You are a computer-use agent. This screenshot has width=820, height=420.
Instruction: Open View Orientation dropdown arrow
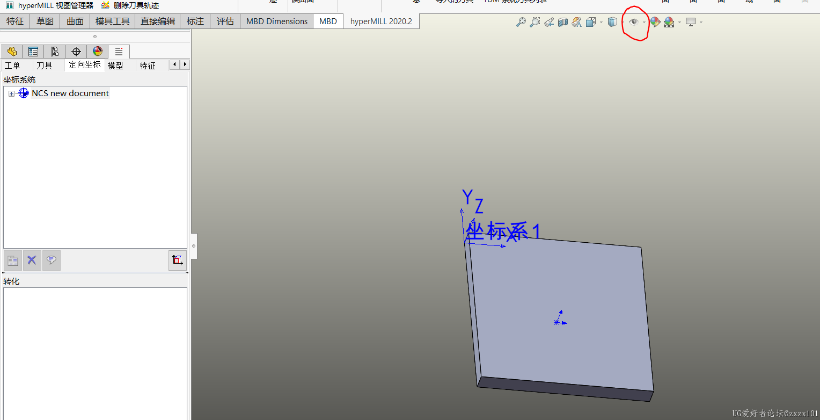[601, 23]
